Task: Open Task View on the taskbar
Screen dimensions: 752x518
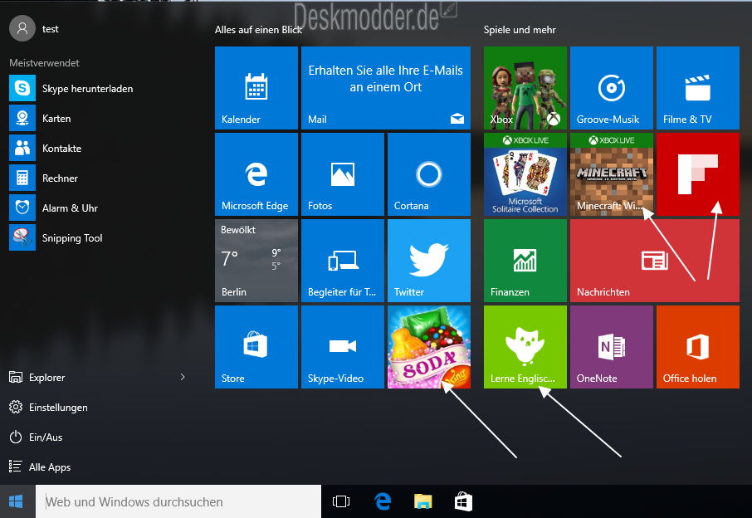Action: click(x=341, y=501)
